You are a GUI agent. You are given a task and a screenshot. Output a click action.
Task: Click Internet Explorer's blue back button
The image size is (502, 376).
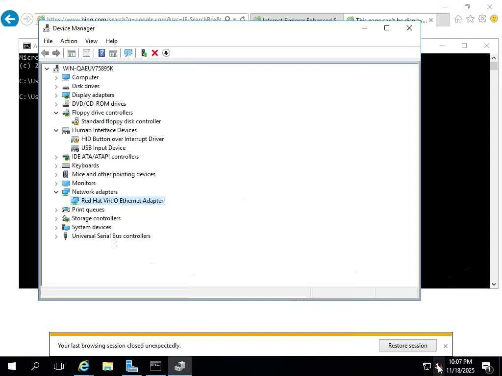pyautogui.click(x=10, y=19)
